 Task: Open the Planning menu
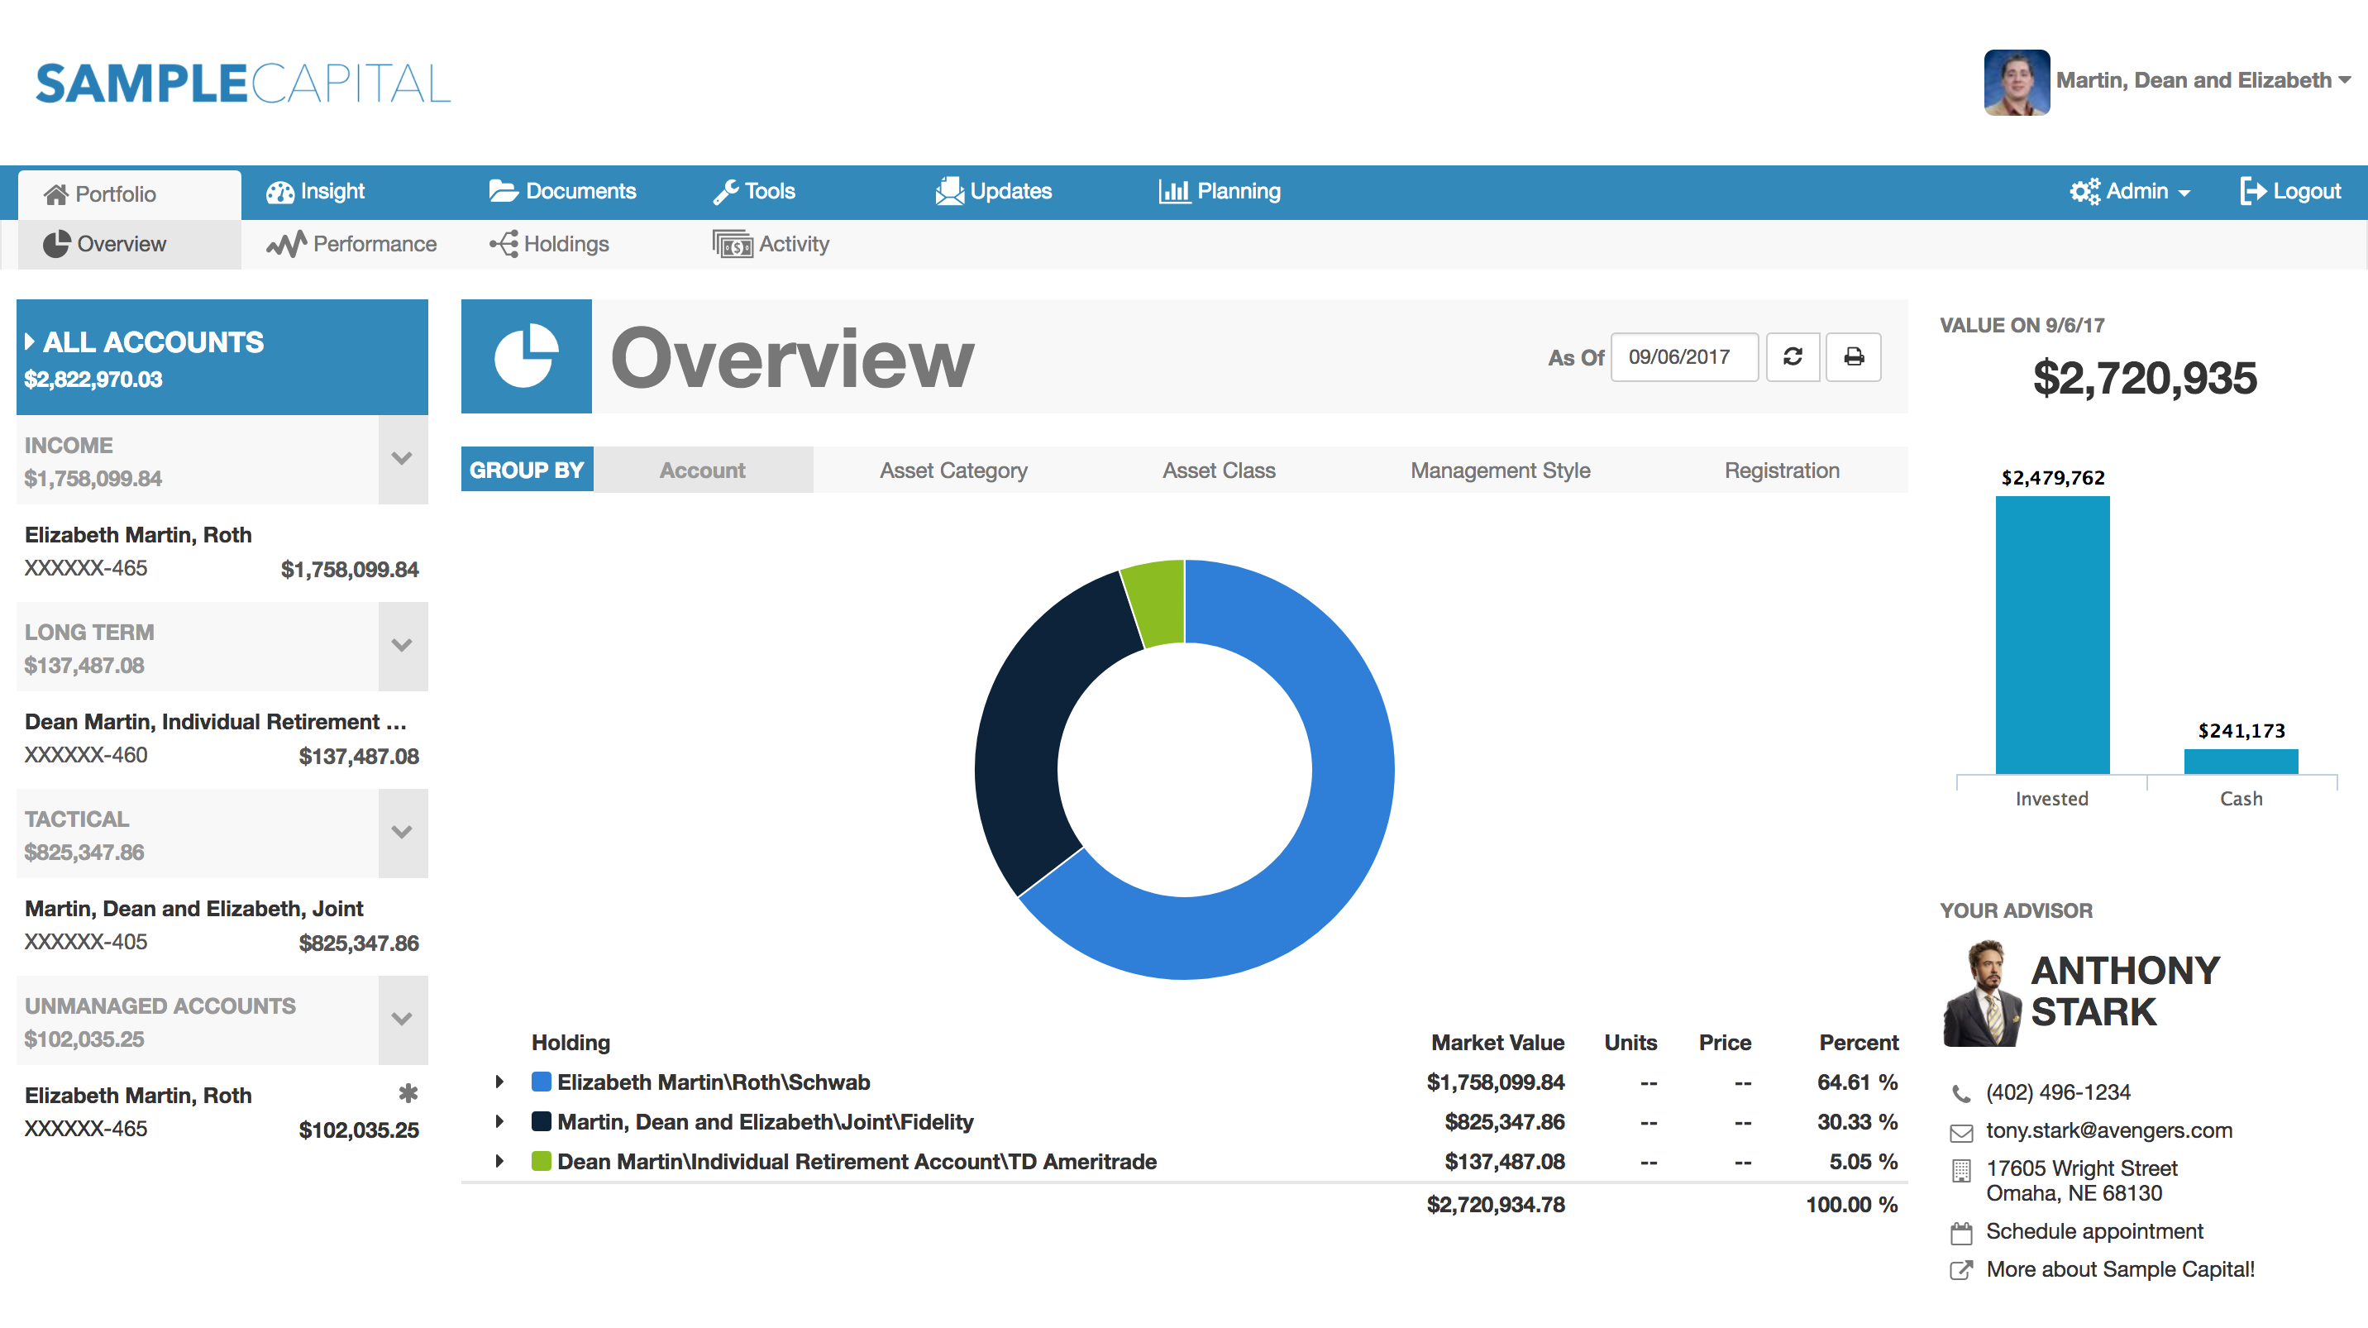[1219, 191]
